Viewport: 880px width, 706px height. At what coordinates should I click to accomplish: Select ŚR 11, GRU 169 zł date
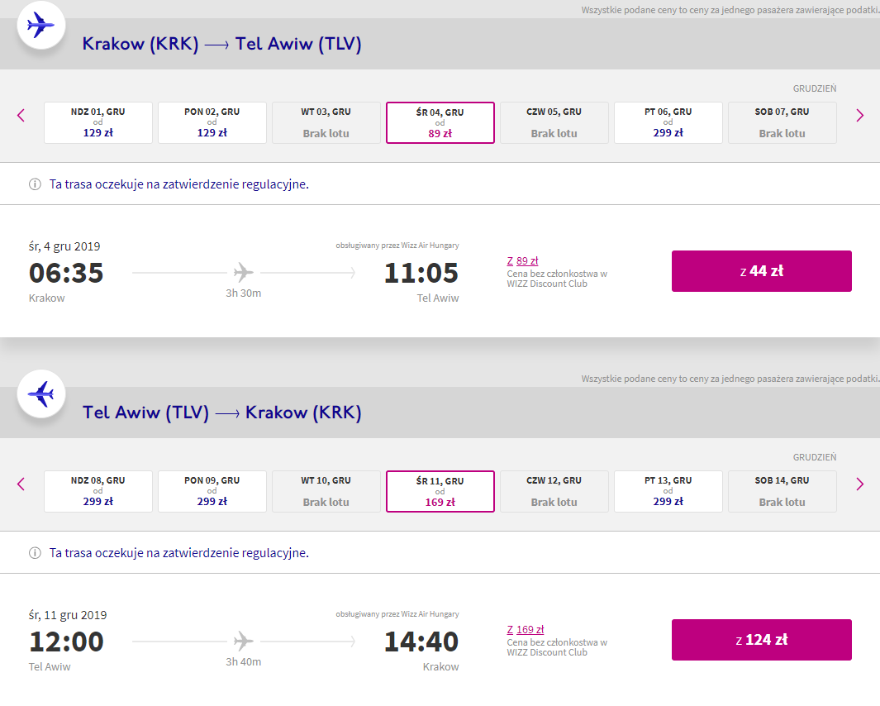tap(440, 491)
